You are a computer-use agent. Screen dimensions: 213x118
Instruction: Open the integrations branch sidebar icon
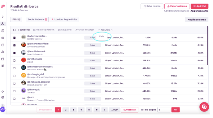tap(3, 66)
